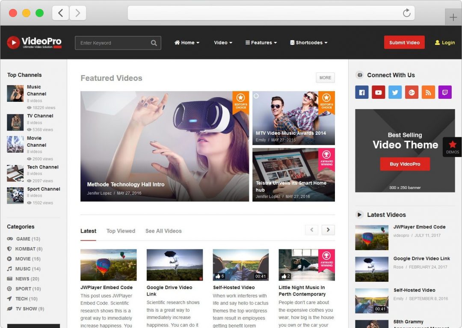Open the Demos star side tab
Viewport: 462px width, 328px height.
(453, 147)
